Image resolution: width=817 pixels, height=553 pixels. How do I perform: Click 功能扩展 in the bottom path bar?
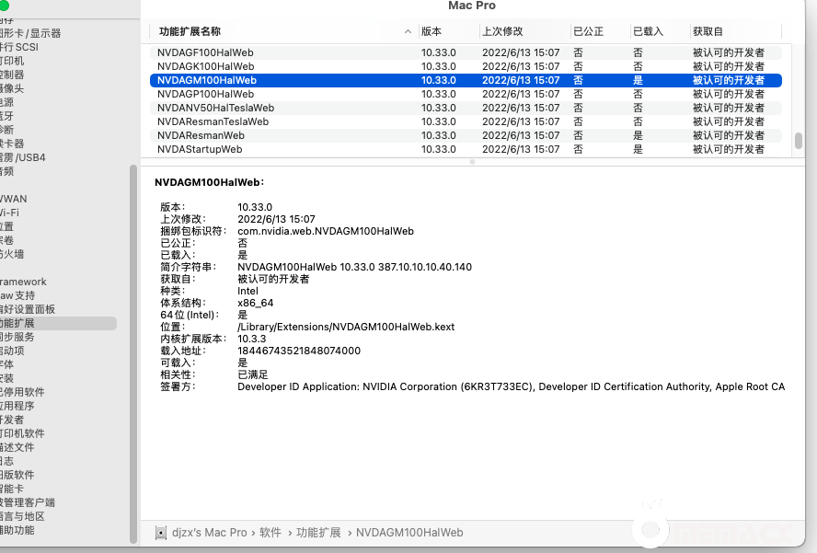click(318, 533)
